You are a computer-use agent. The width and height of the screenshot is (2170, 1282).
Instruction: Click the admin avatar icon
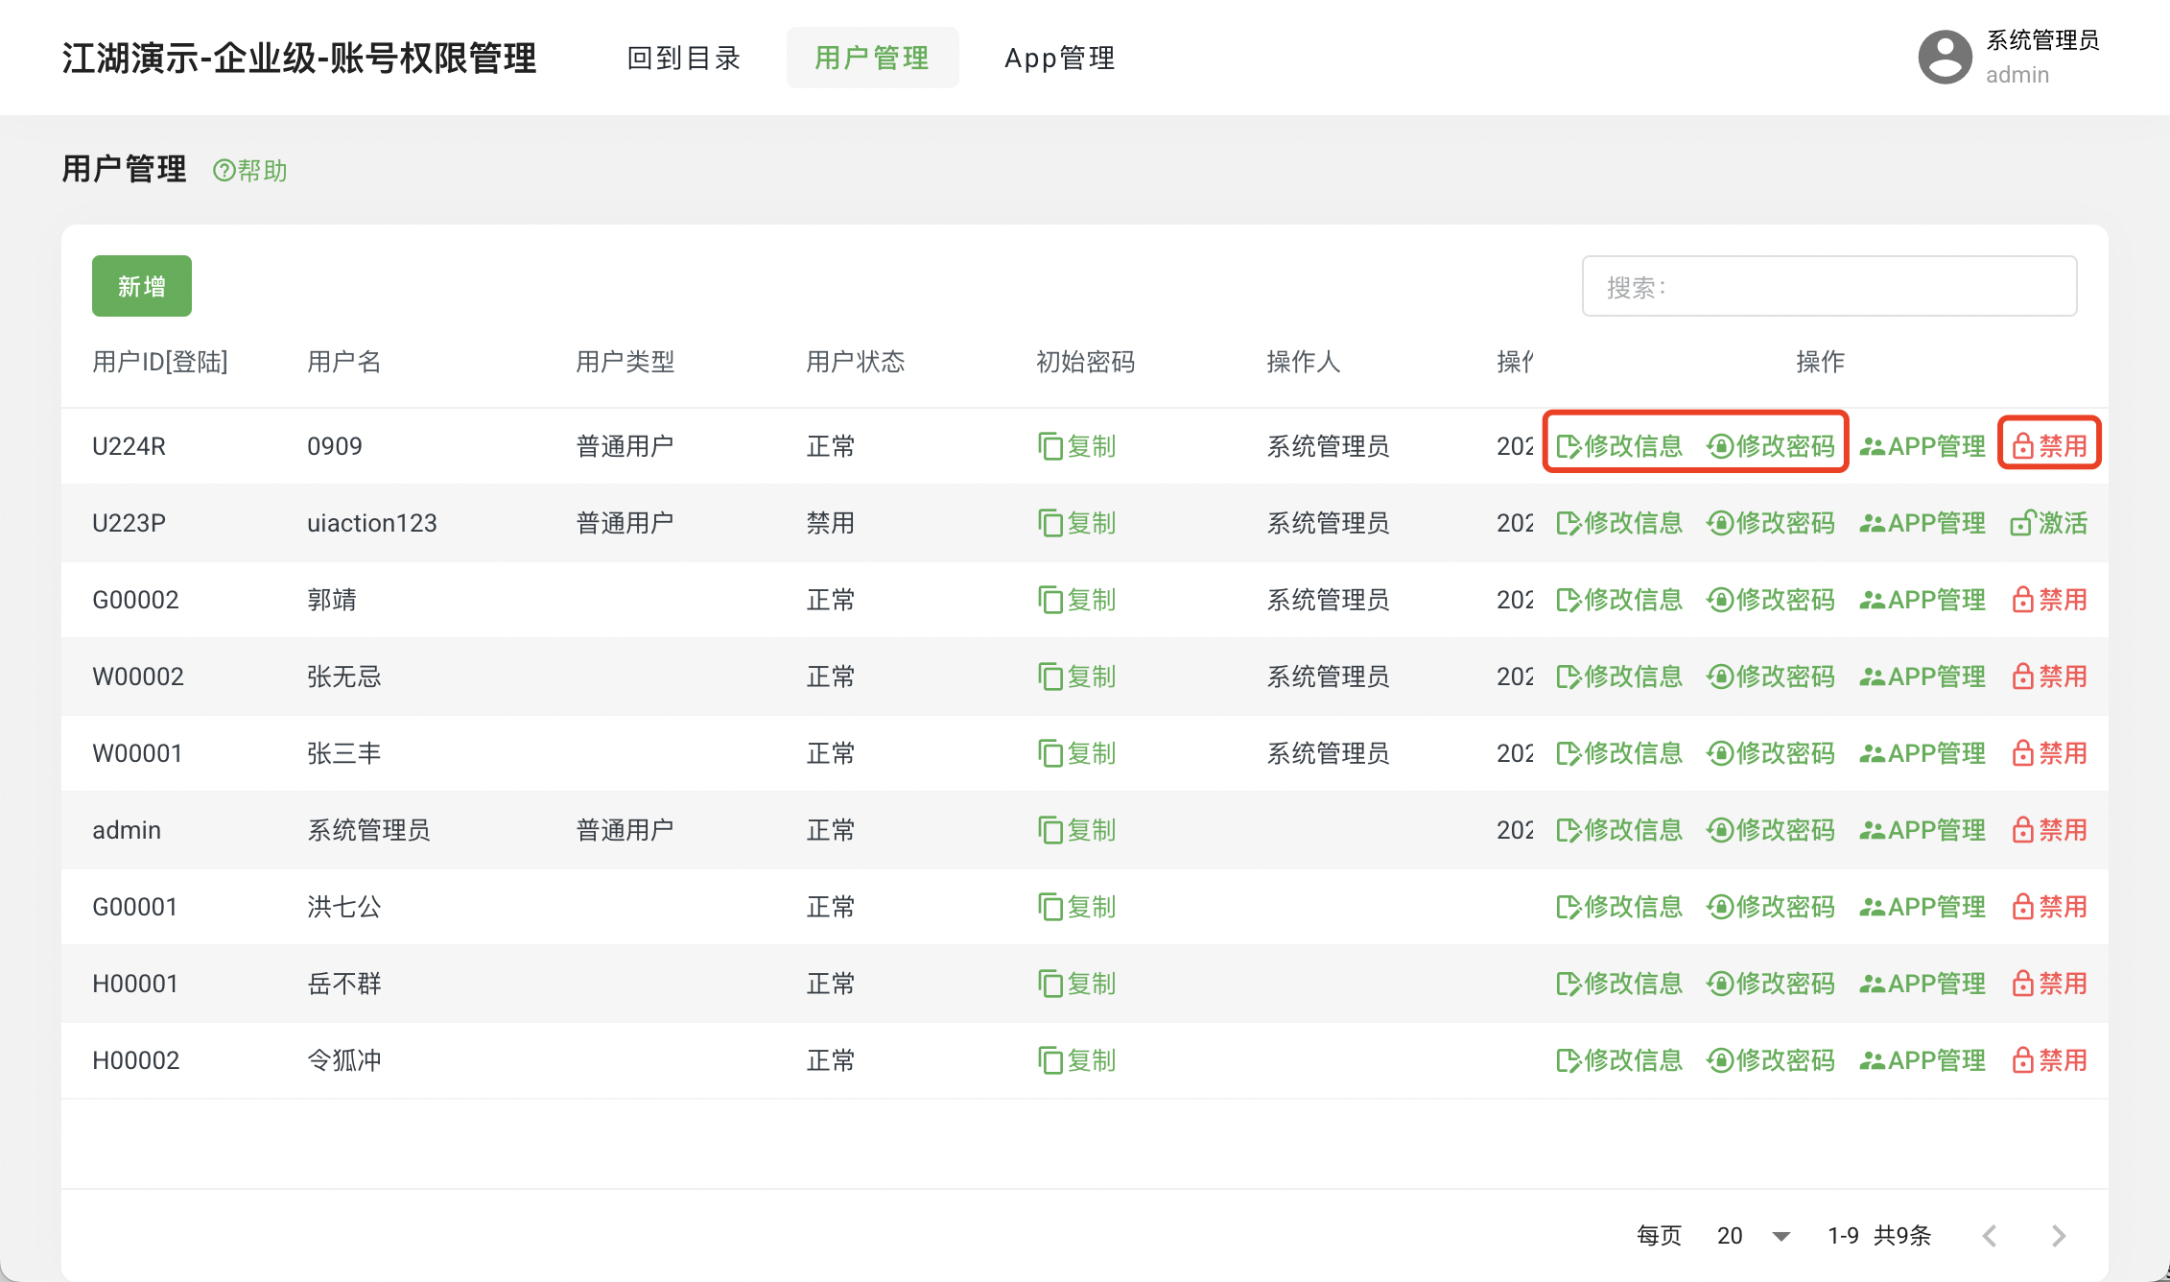(1945, 58)
